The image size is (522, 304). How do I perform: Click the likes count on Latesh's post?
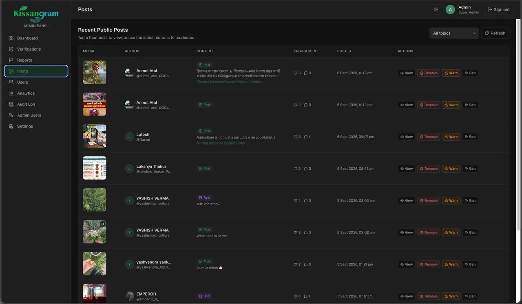297,137
